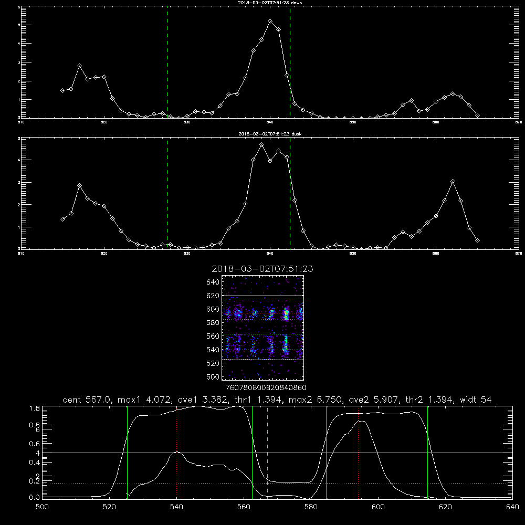Click the 'cent 567.0' value
This screenshot has width=525, height=525.
(87, 400)
